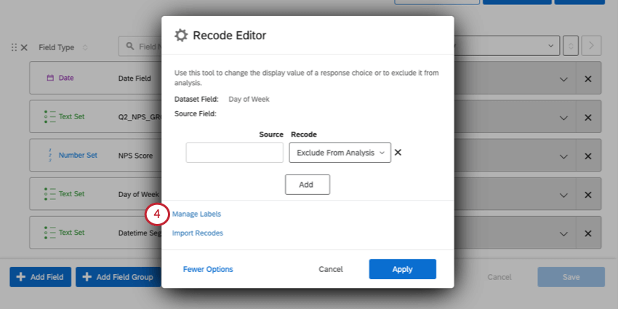Open Import Recodes
Screen dimensions: 618x309
tap(198, 233)
